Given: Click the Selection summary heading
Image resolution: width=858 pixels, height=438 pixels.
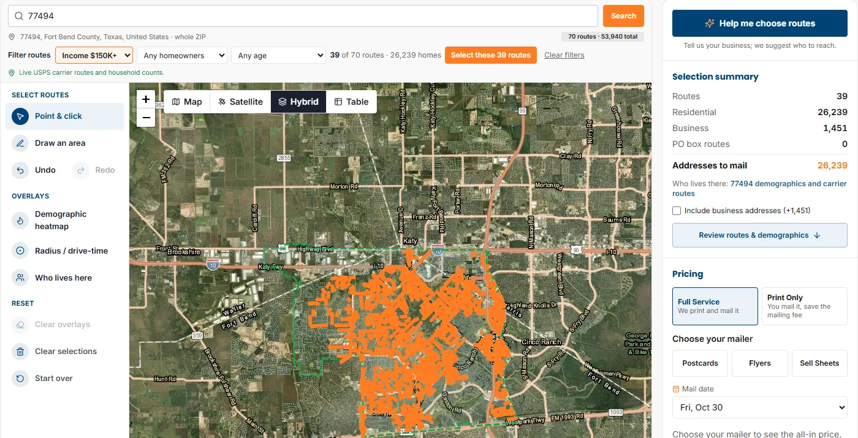Looking at the screenshot, I should click(x=715, y=77).
